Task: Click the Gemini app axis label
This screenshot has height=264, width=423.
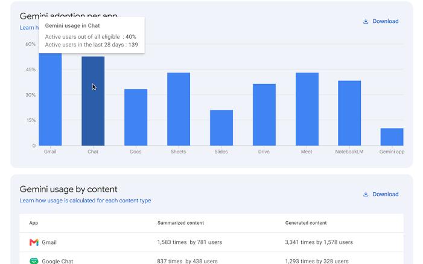Action: 392,152
